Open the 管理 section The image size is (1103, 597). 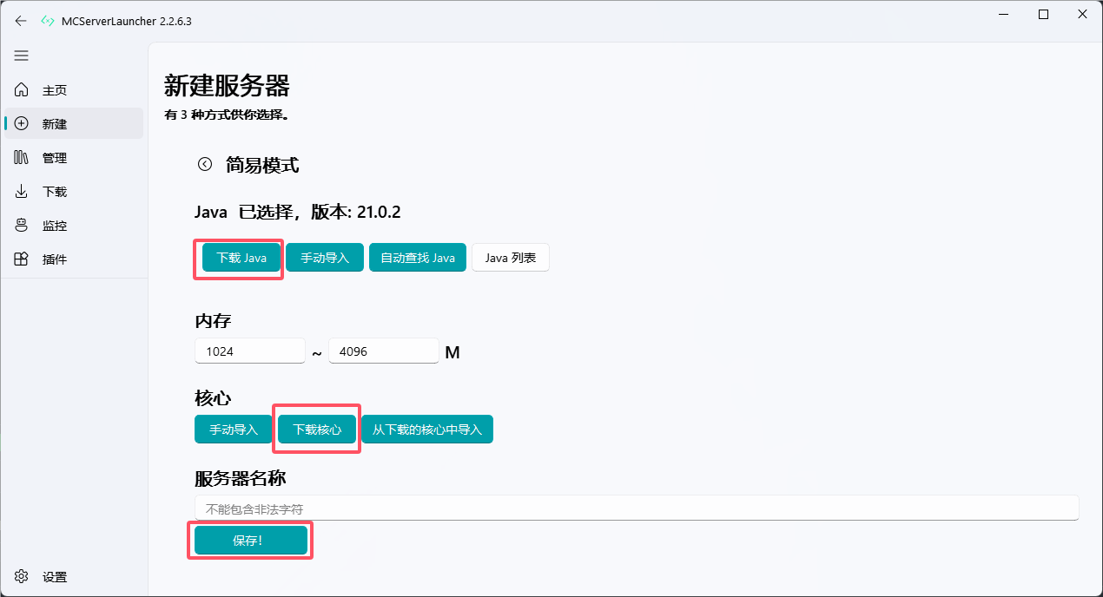74,158
